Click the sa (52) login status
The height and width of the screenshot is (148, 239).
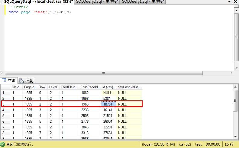(185, 144)
